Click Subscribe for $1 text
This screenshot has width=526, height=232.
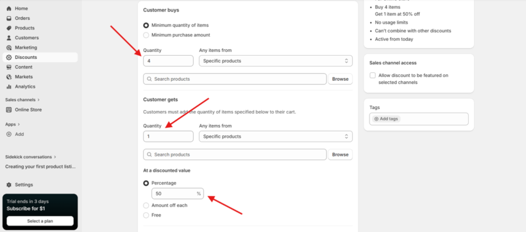pos(26,208)
